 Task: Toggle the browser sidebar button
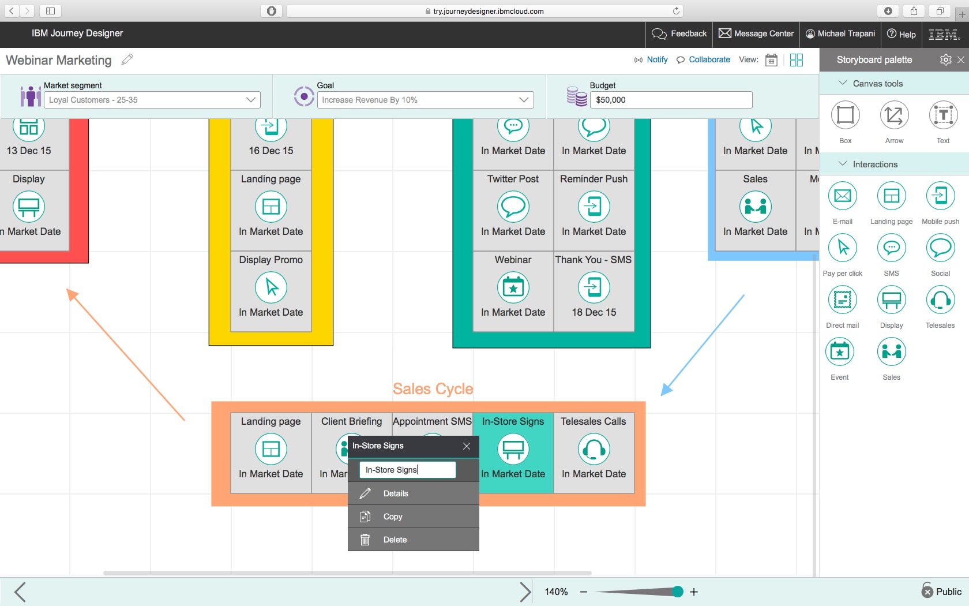tap(50, 11)
